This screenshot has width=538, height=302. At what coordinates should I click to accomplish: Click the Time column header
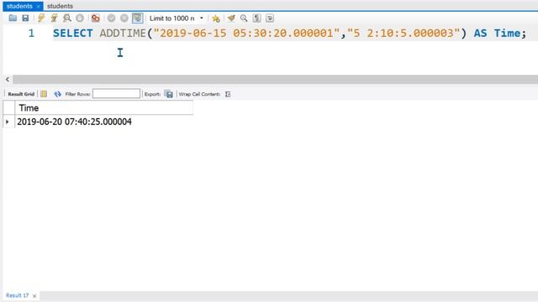coord(103,108)
